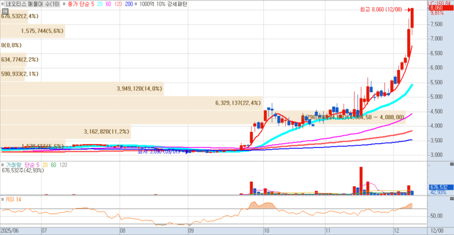Click the 07 month label on date axis
Viewport: 454px width, 235px height.
pyautogui.click(x=44, y=231)
